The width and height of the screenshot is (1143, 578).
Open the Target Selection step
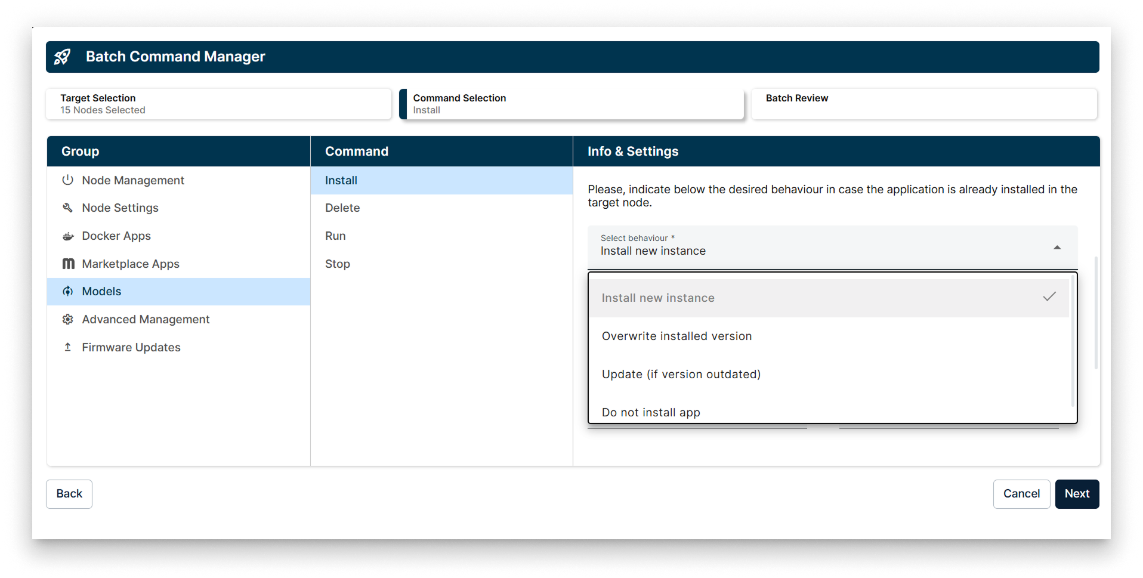point(218,104)
